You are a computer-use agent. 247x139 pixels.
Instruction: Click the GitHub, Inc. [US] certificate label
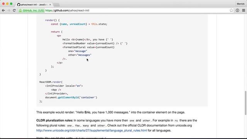pyautogui.click(x=34, y=10)
